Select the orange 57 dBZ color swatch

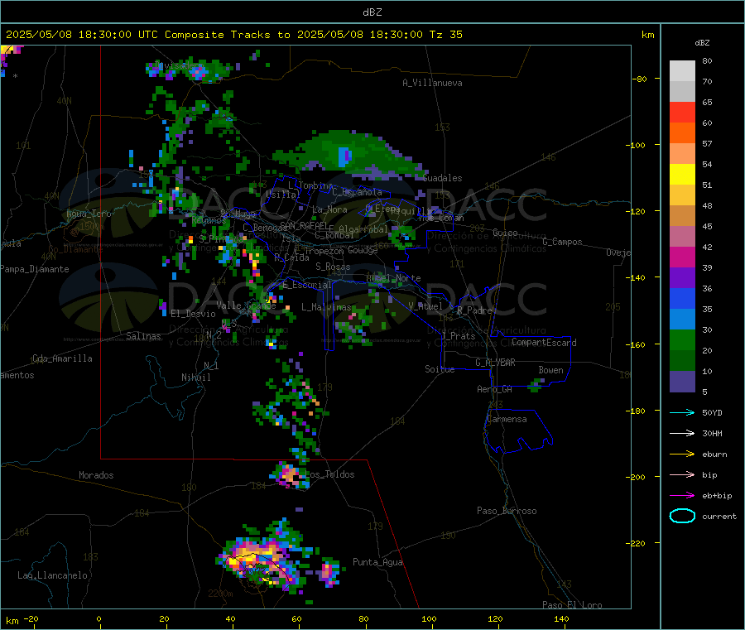point(682,133)
